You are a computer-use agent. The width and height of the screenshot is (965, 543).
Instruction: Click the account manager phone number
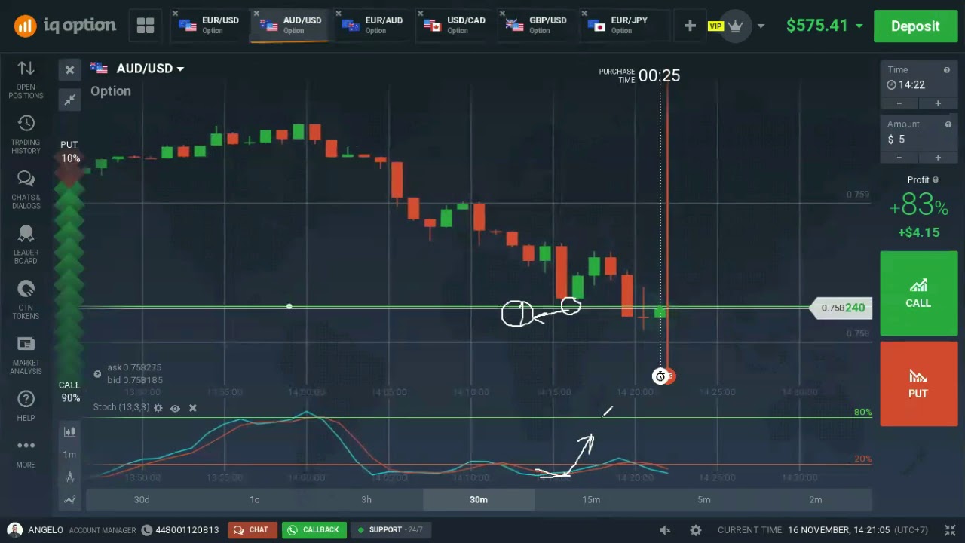(x=187, y=530)
